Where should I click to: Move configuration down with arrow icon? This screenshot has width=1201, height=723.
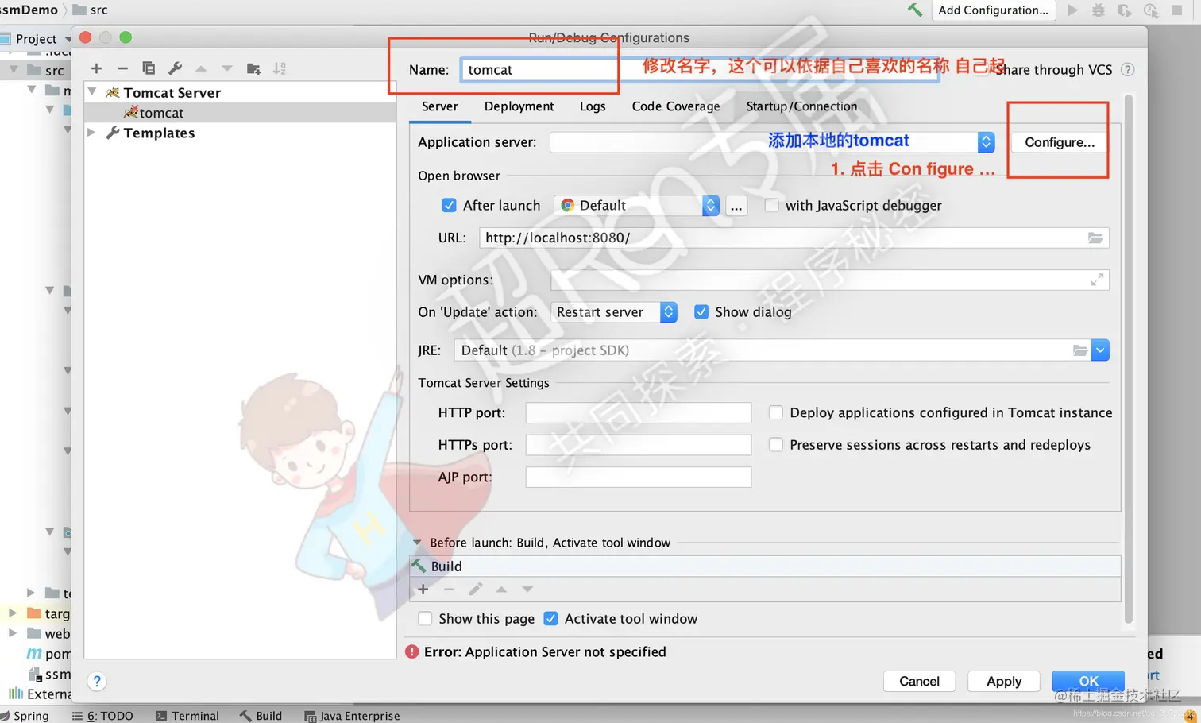227,68
